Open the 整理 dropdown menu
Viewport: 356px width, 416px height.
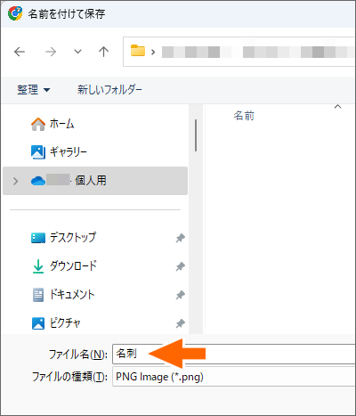pyautogui.click(x=33, y=89)
